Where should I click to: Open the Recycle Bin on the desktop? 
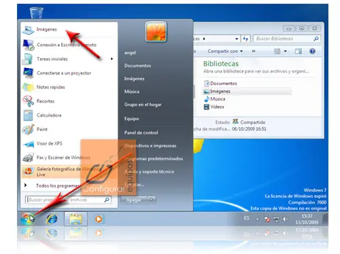pyautogui.click(x=37, y=13)
